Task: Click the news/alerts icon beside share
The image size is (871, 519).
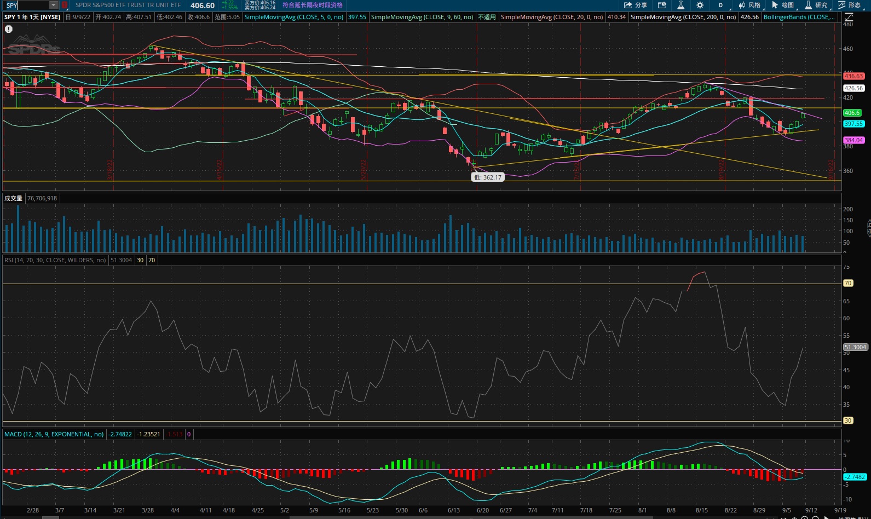Action: 662,5
